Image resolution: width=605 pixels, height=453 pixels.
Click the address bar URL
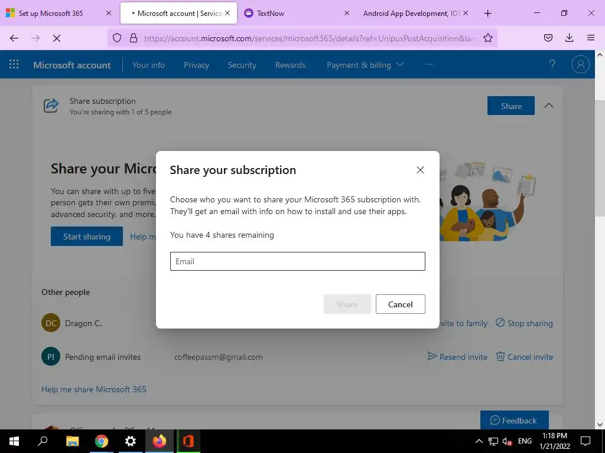pyautogui.click(x=311, y=38)
